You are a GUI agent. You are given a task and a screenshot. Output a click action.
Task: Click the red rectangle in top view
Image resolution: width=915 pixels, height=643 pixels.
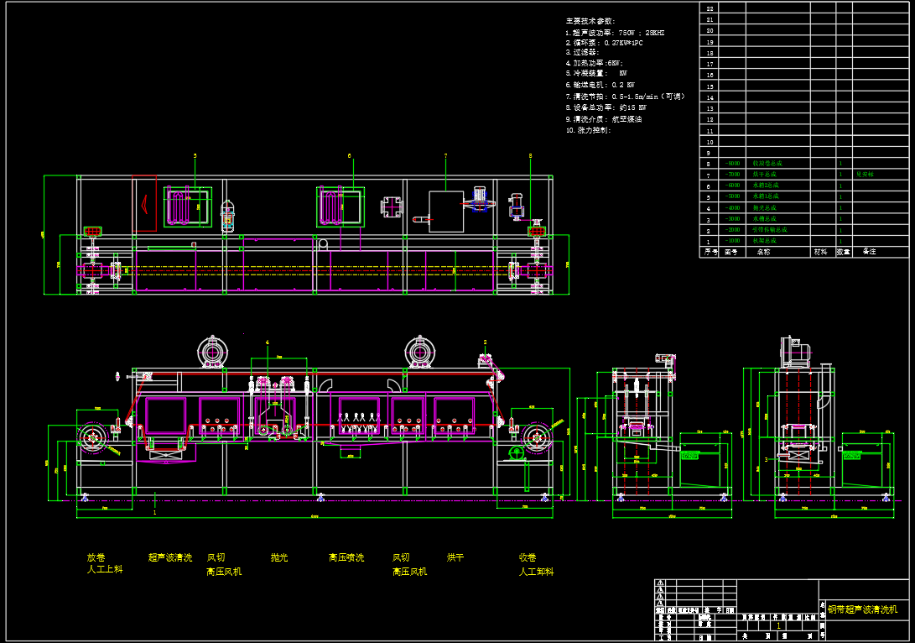(x=144, y=202)
